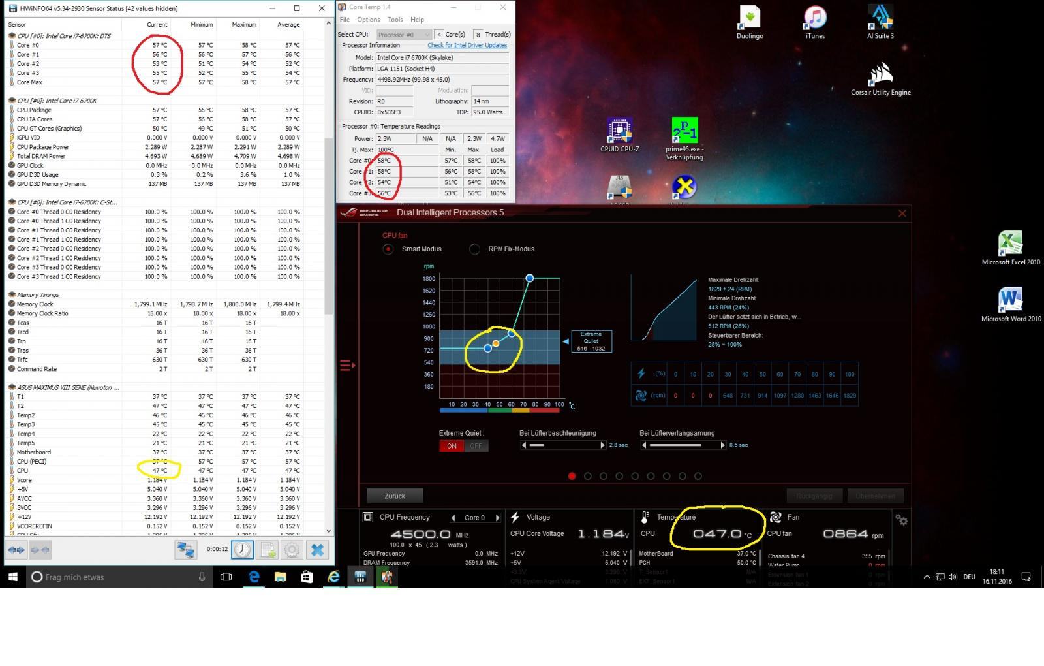The width and height of the screenshot is (1044, 666).
Task: Select last page indicator dot
Action: [x=698, y=476]
